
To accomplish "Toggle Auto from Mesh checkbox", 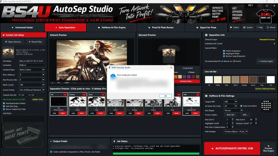I will tap(241, 106).
